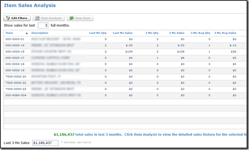Sort by Item column header
Screen dimensions: 249x150
(9, 33)
